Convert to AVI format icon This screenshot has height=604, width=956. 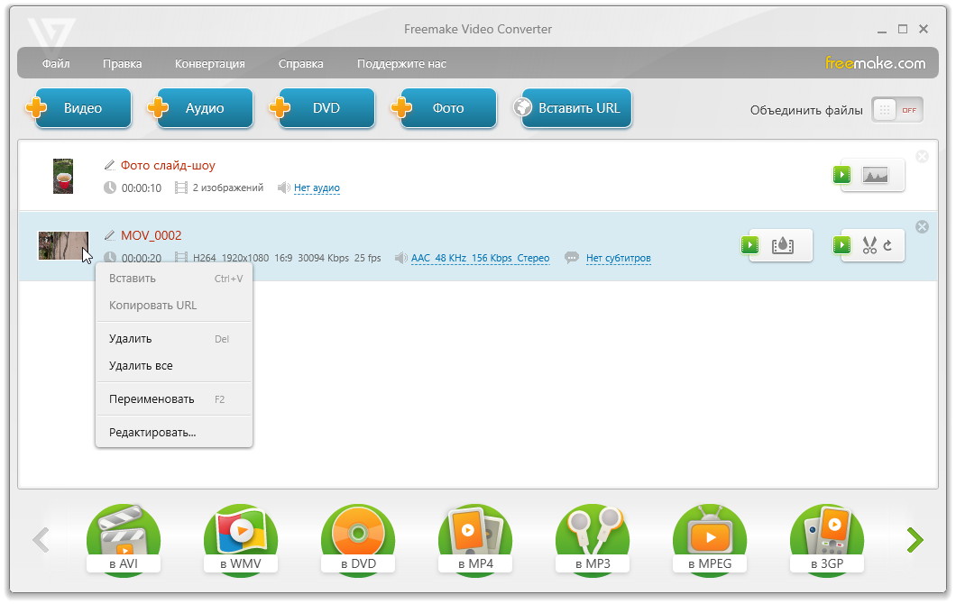click(x=124, y=539)
